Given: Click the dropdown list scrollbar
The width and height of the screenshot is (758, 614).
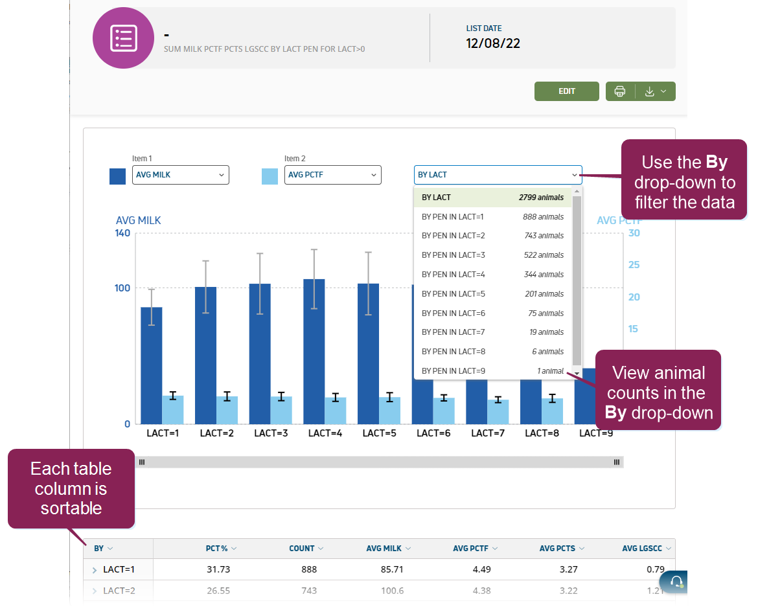Looking at the screenshot, I should (x=577, y=279).
